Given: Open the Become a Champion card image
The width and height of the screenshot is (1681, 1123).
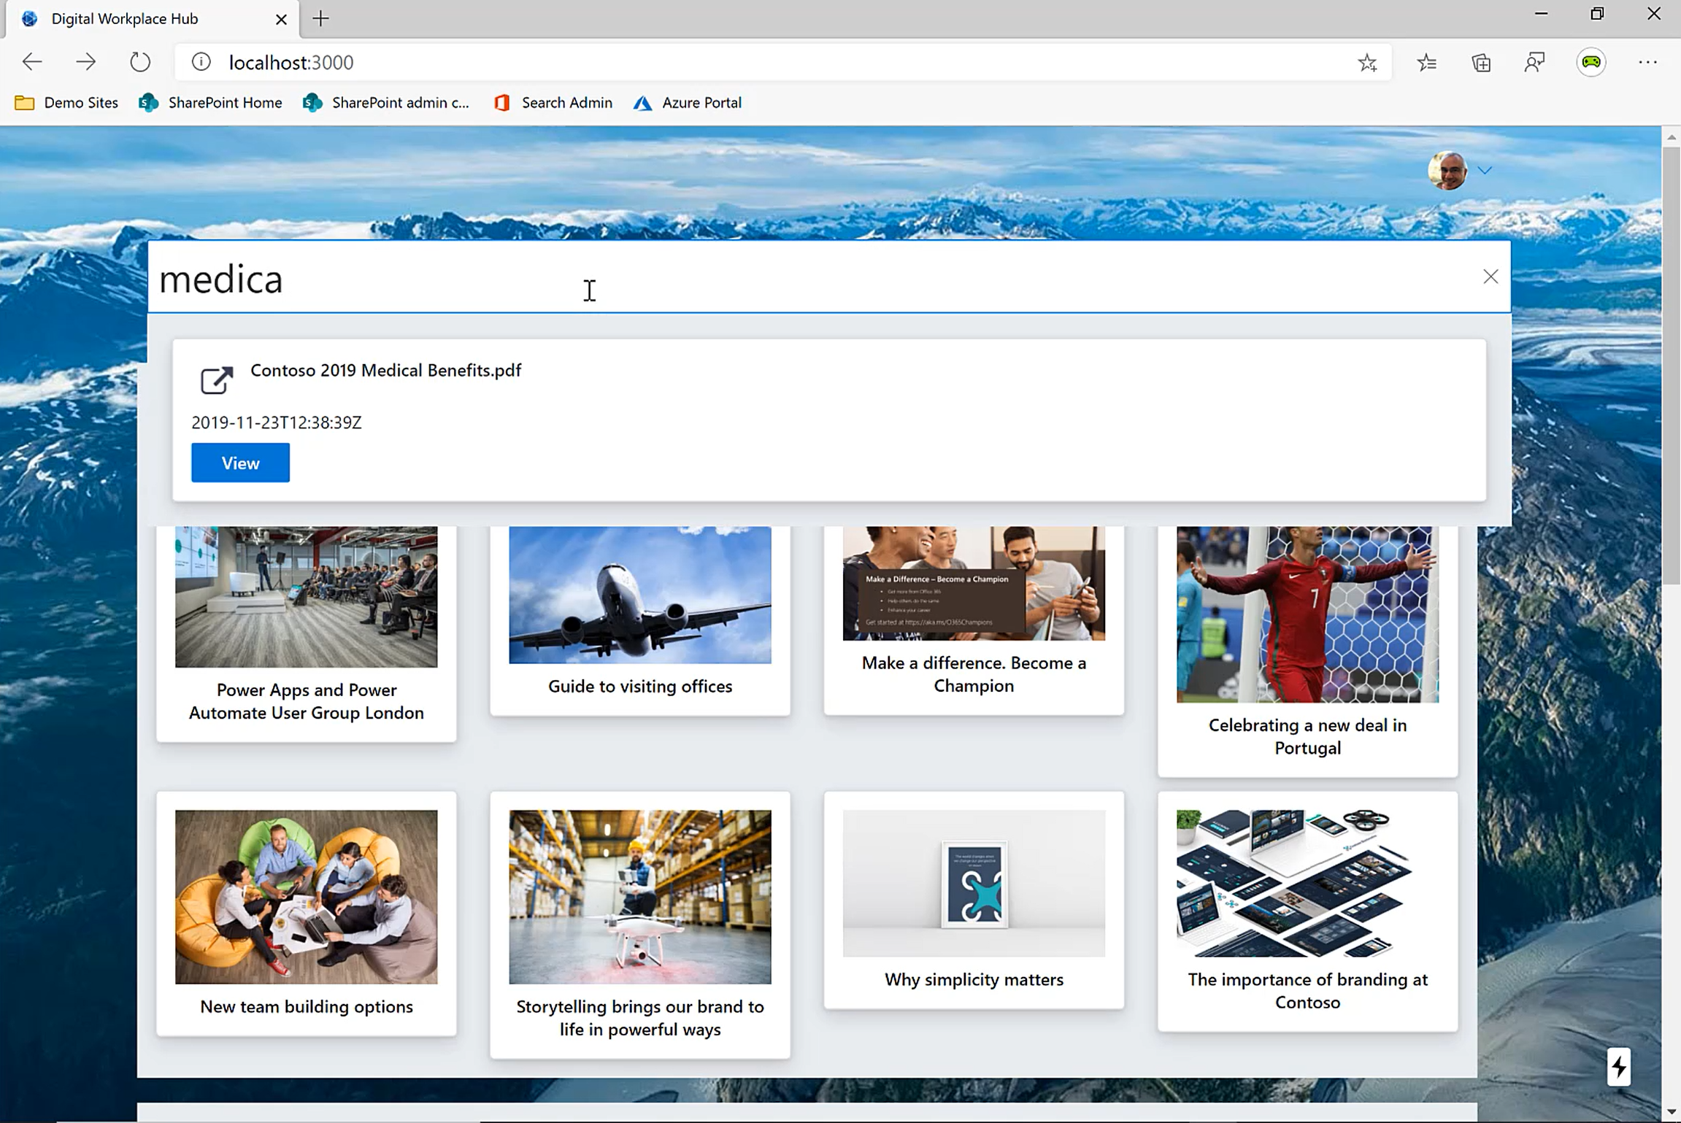Looking at the screenshot, I should 974,583.
